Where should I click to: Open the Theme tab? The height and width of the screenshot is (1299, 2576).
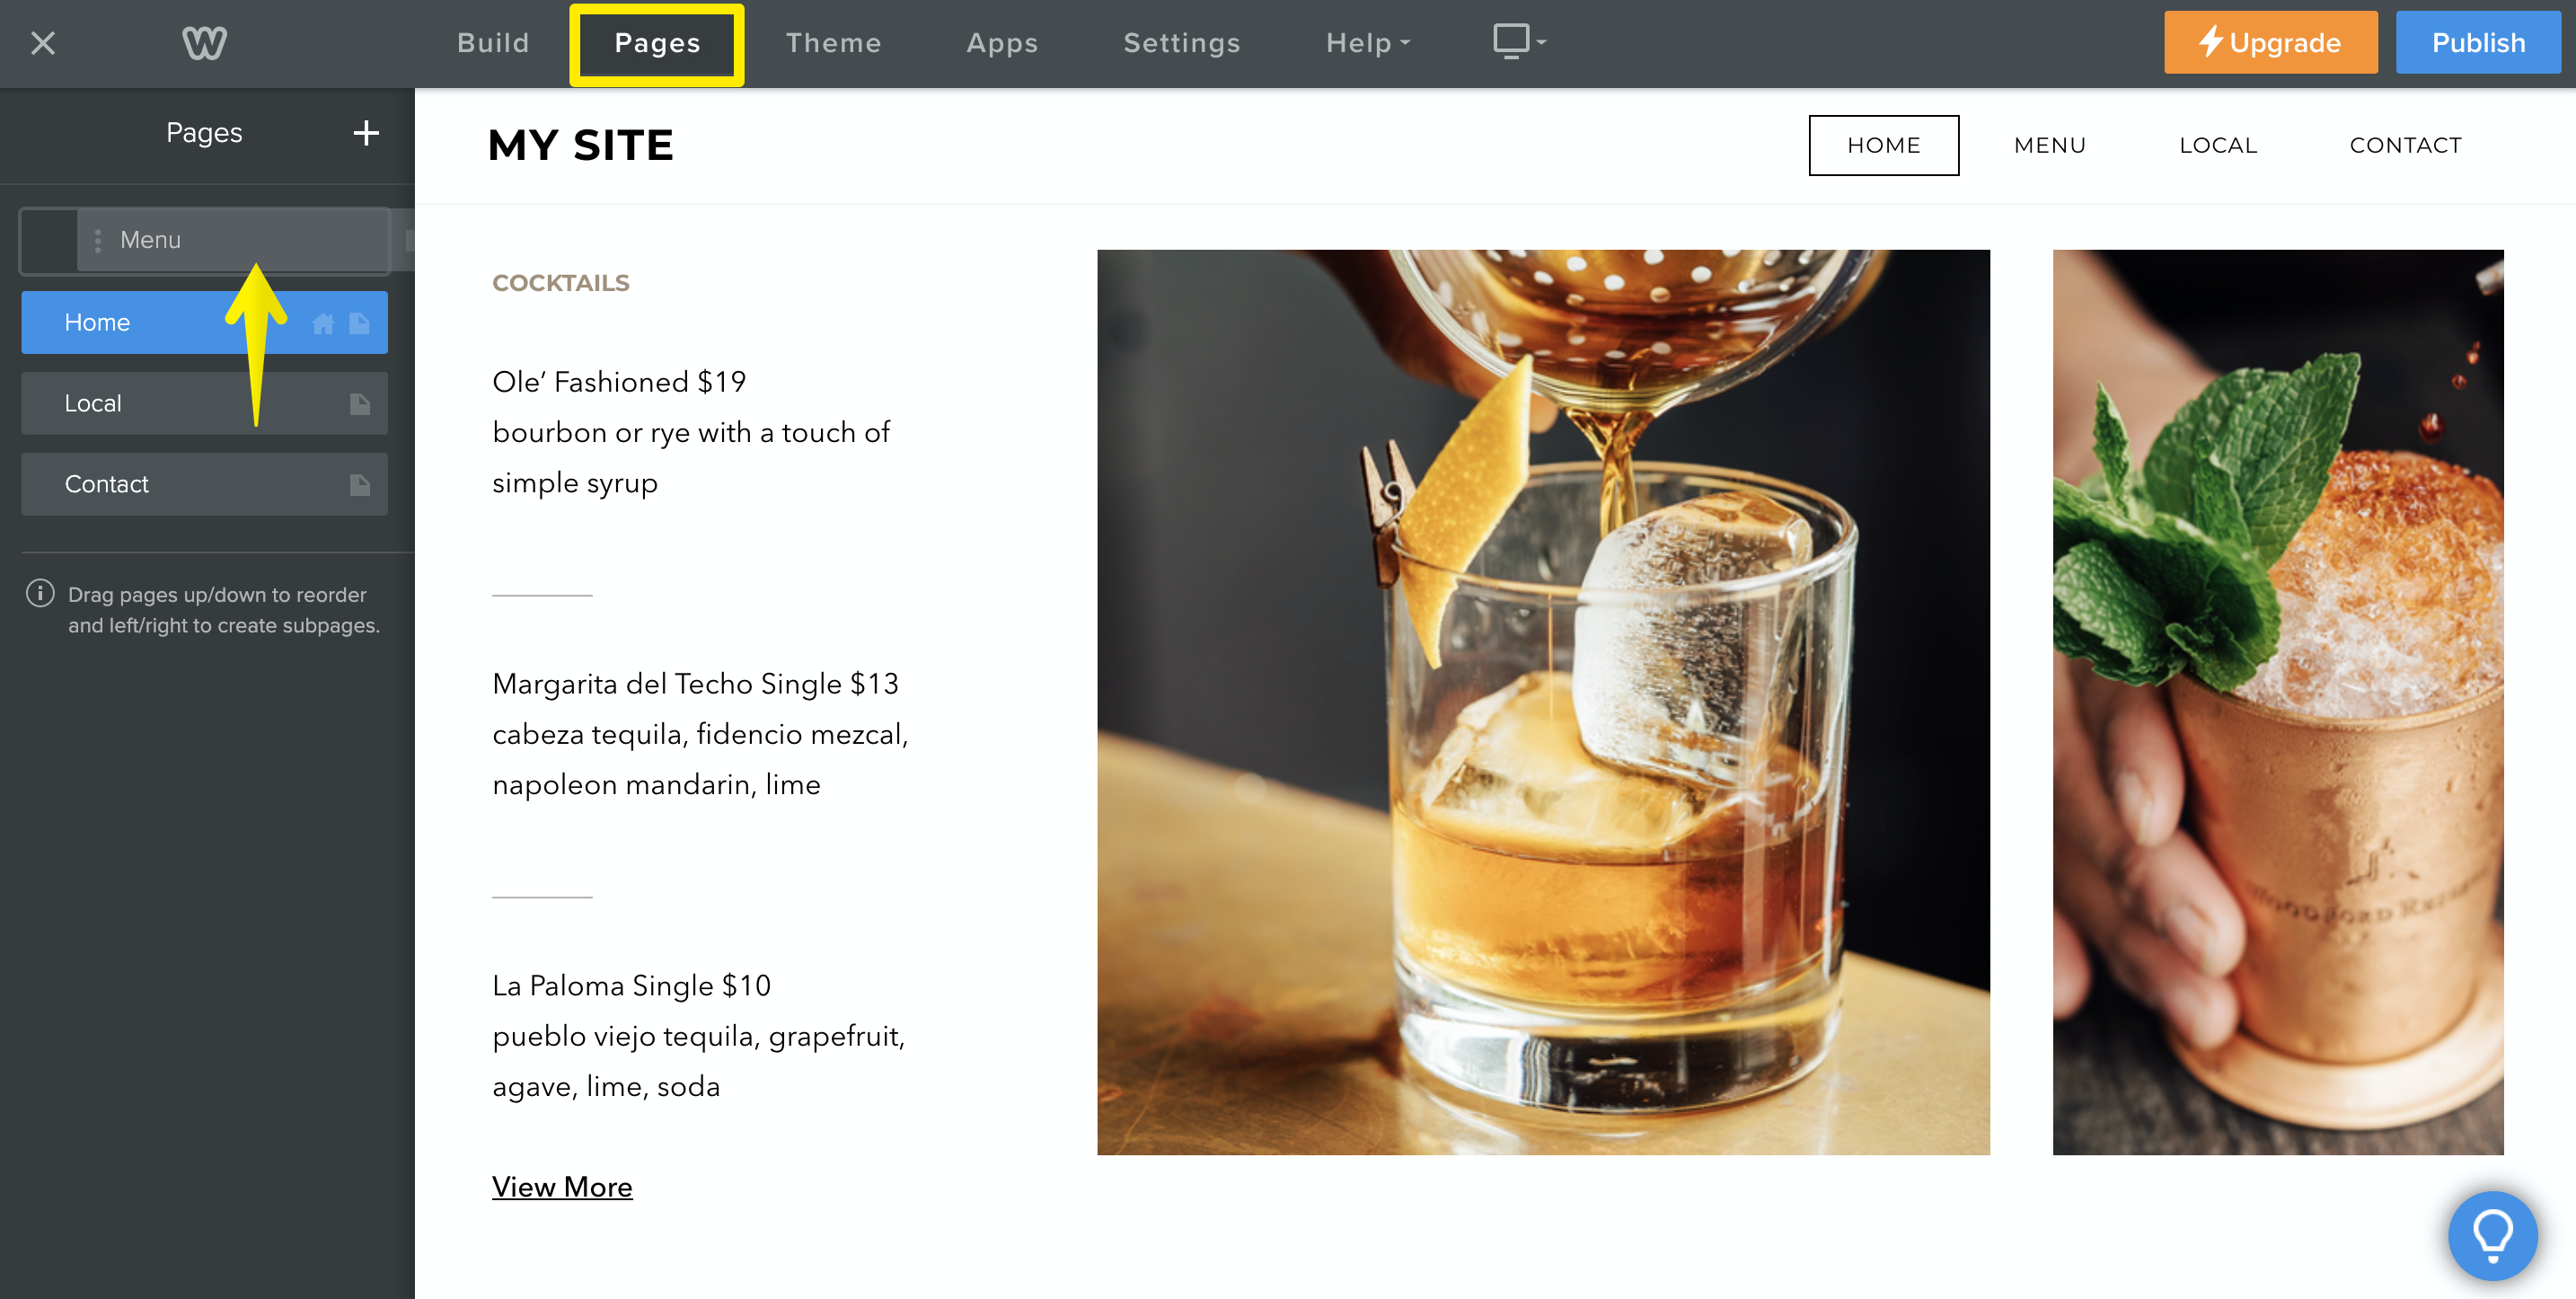coord(833,43)
